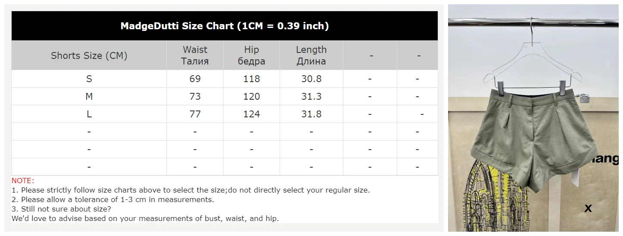This screenshot has height=236, width=623.
Task: Select the size L row label
Action: click(x=89, y=114)
